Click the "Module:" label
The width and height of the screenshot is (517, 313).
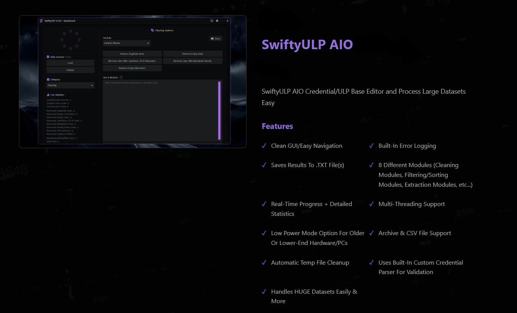coord(107,38)
